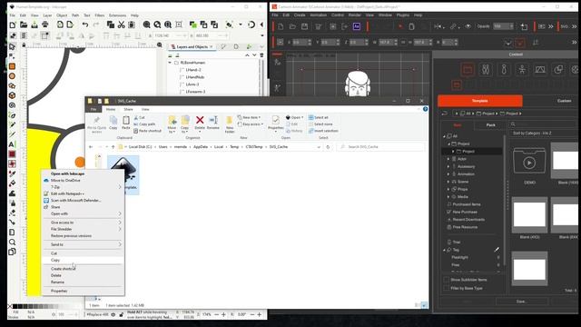Click red X Delete in Explorer ribbon

pyautogui.click(x=200, y=123)
